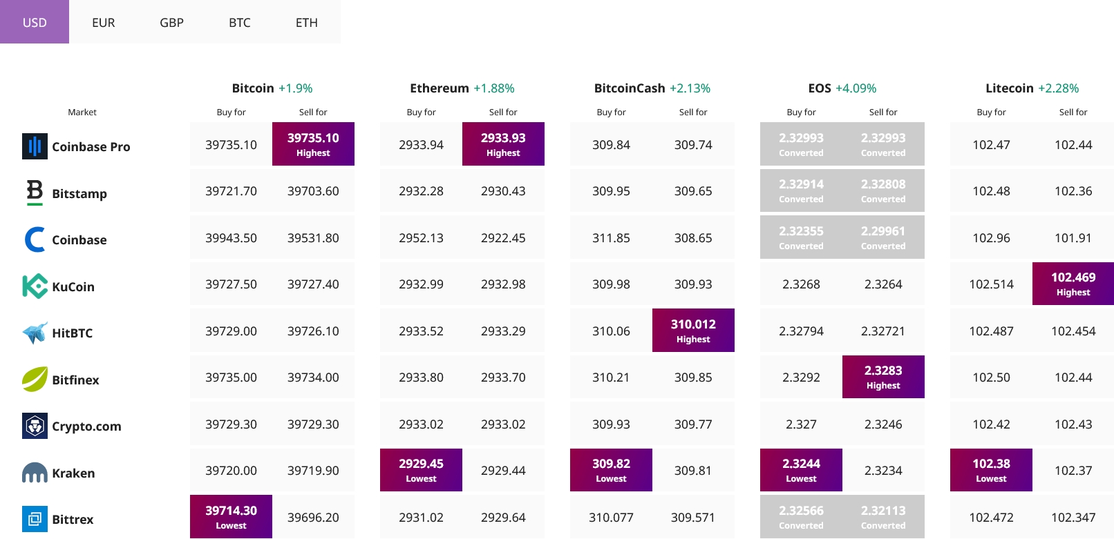Click the Coinbase Pro logo icon
The height and width of the screenshot is (539, 1114).
click(x=35, y=146)
